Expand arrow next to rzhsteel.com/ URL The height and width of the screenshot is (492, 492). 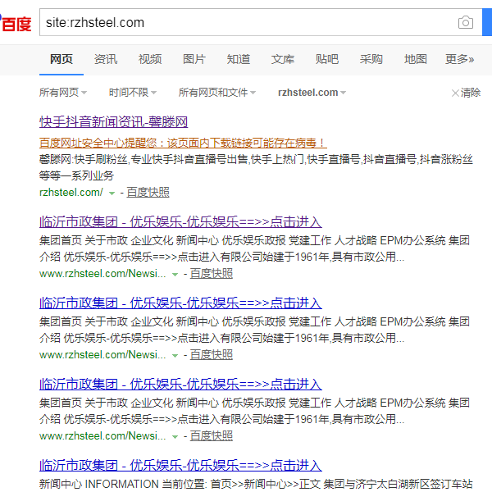coord(112,194)
